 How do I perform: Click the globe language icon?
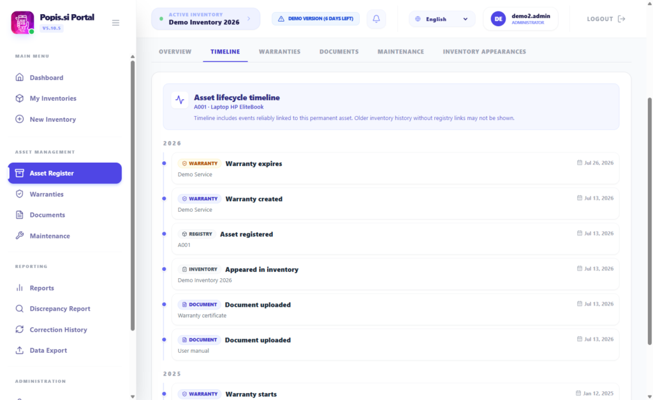418,19
